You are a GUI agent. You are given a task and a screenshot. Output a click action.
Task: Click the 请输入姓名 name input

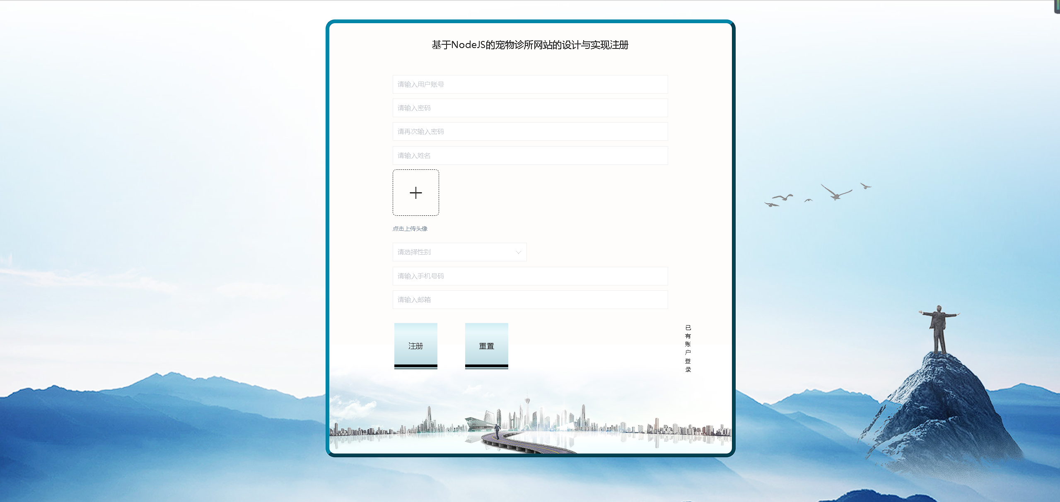click(530, 156)
